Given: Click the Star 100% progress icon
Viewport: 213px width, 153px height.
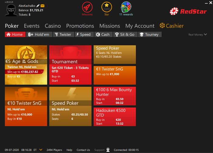Looking at the screenshot, I should point(106,7).
